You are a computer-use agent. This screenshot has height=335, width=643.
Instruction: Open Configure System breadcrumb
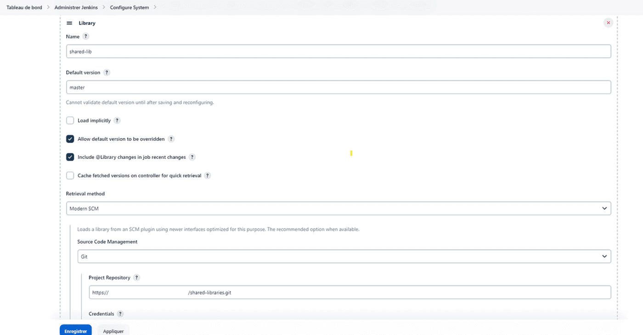click(x=130, y=7)
